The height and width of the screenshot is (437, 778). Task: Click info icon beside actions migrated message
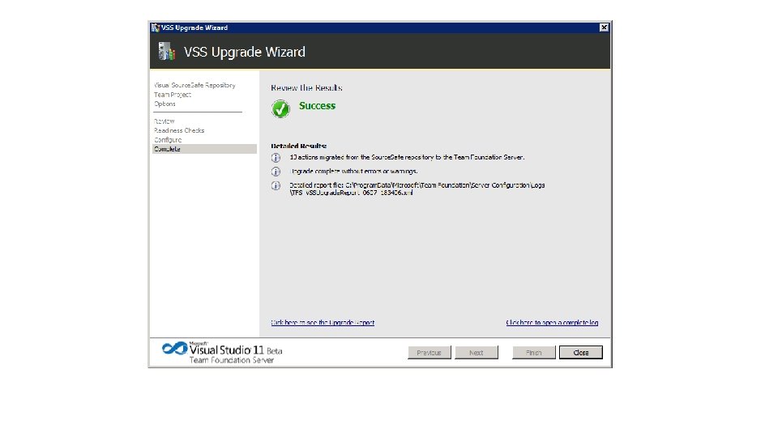(276, 158)
